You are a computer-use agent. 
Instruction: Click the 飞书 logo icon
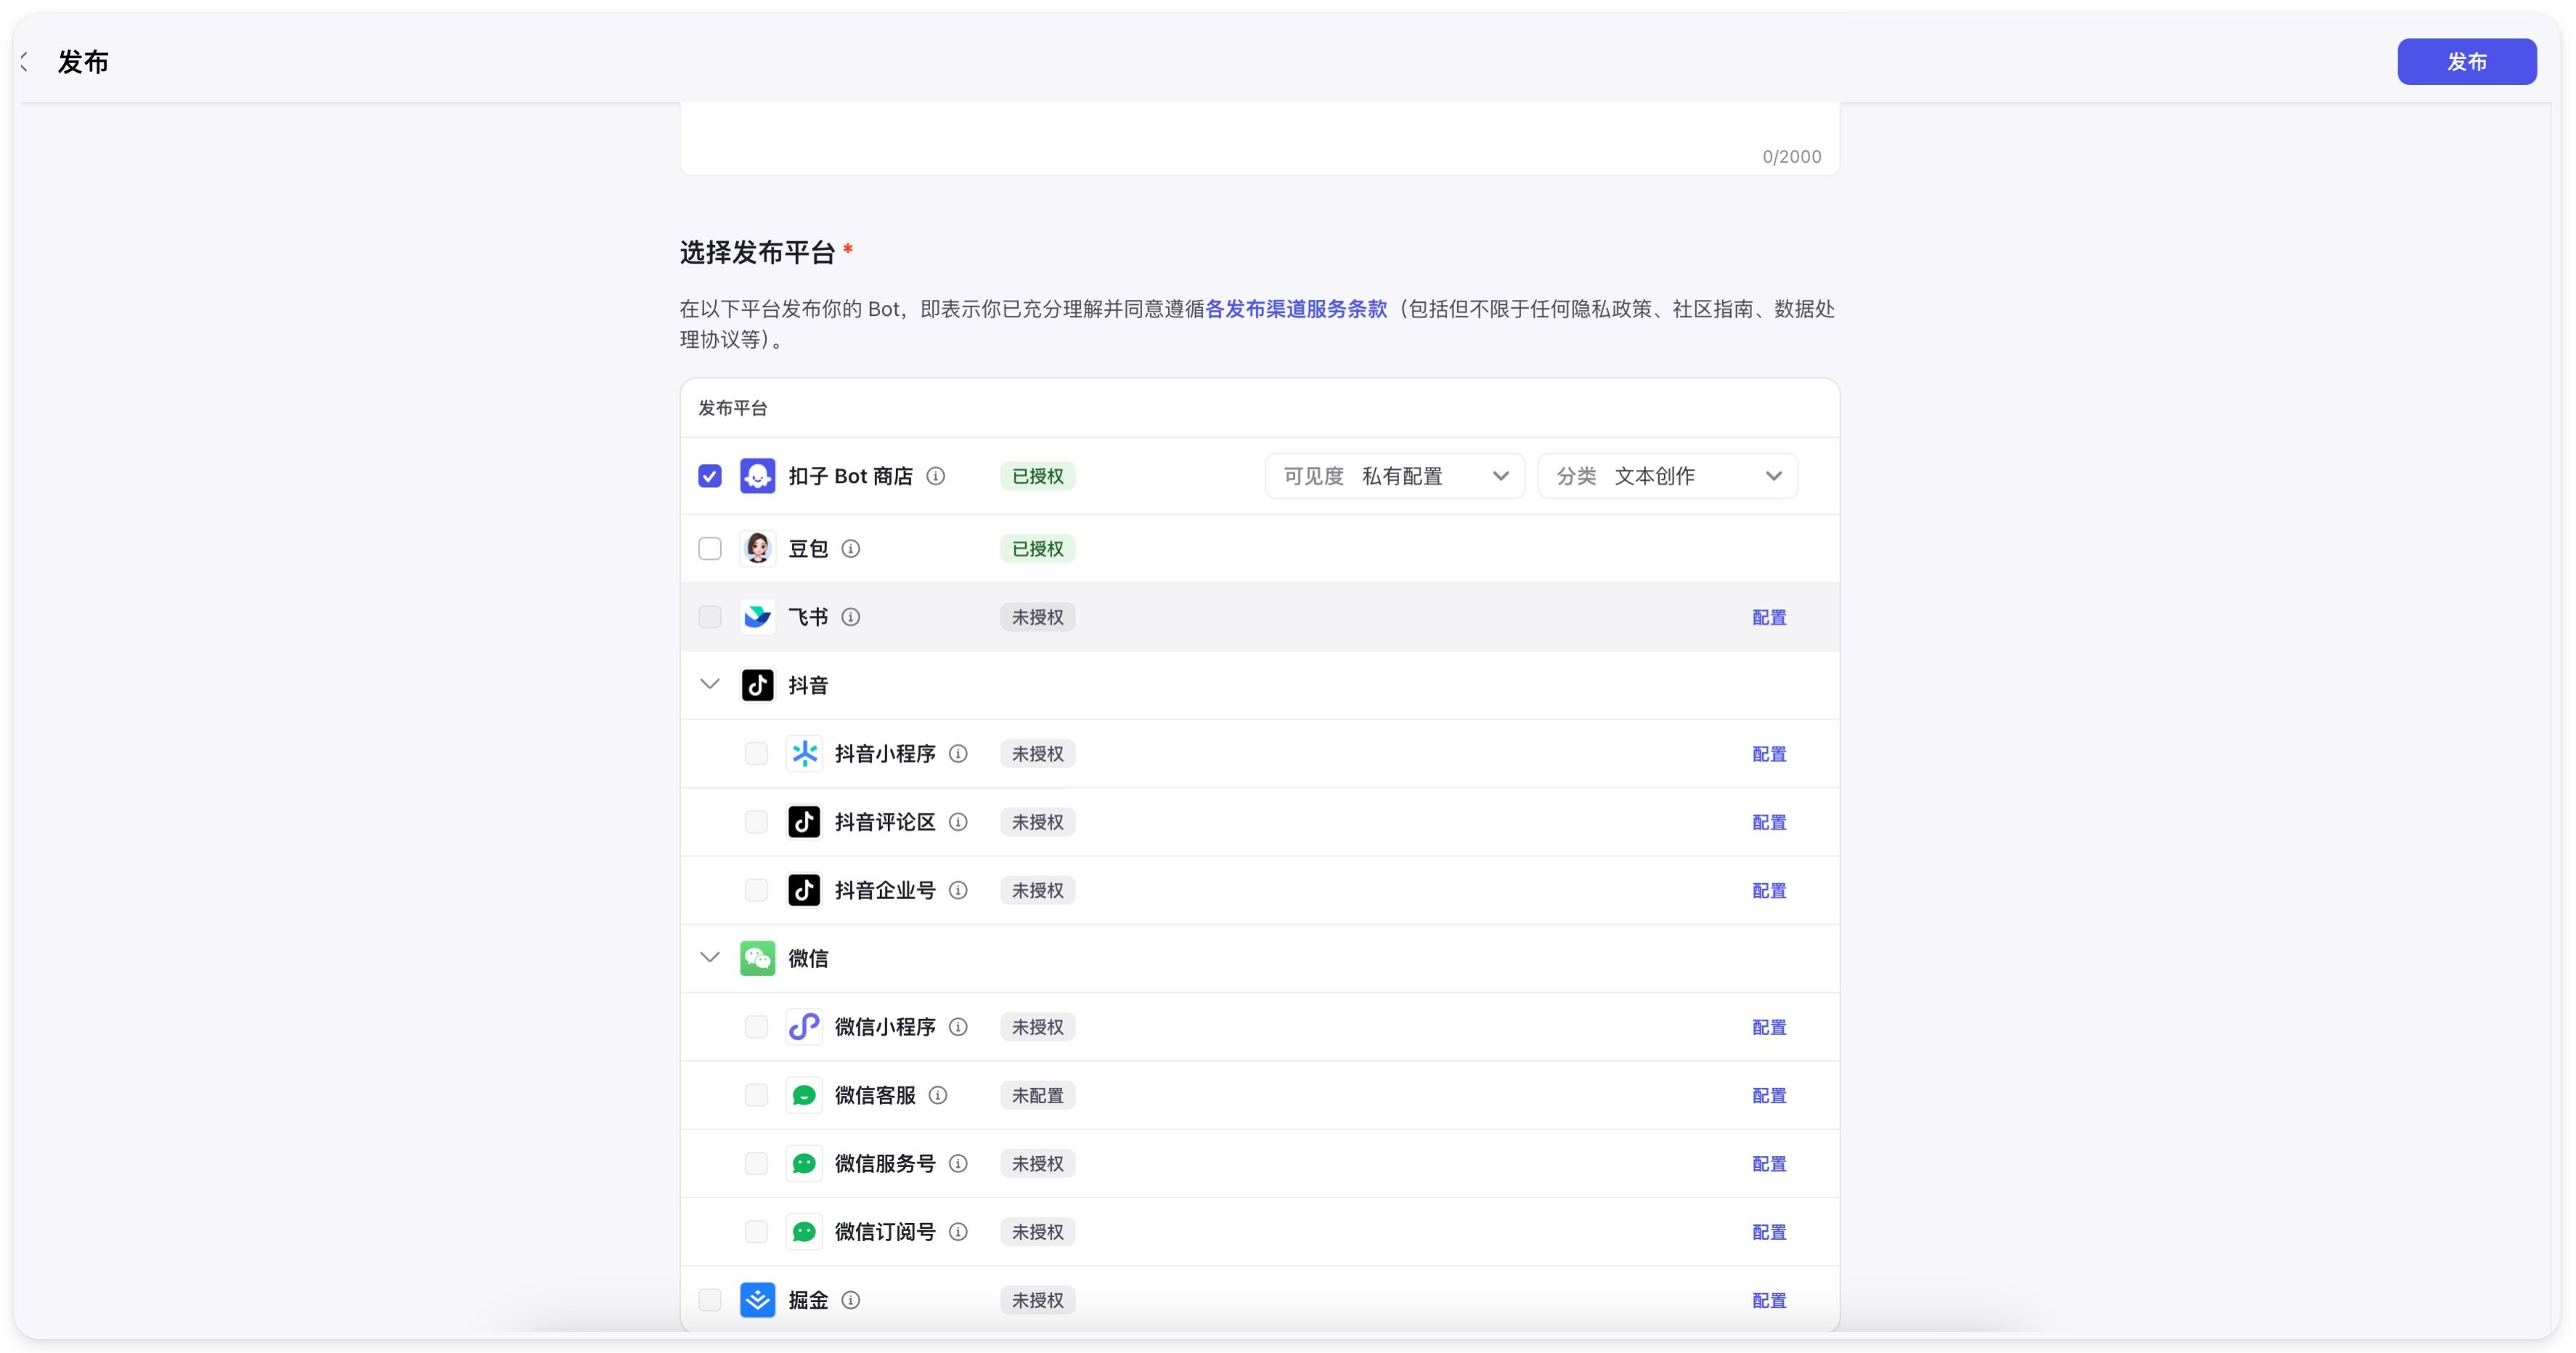757,617
